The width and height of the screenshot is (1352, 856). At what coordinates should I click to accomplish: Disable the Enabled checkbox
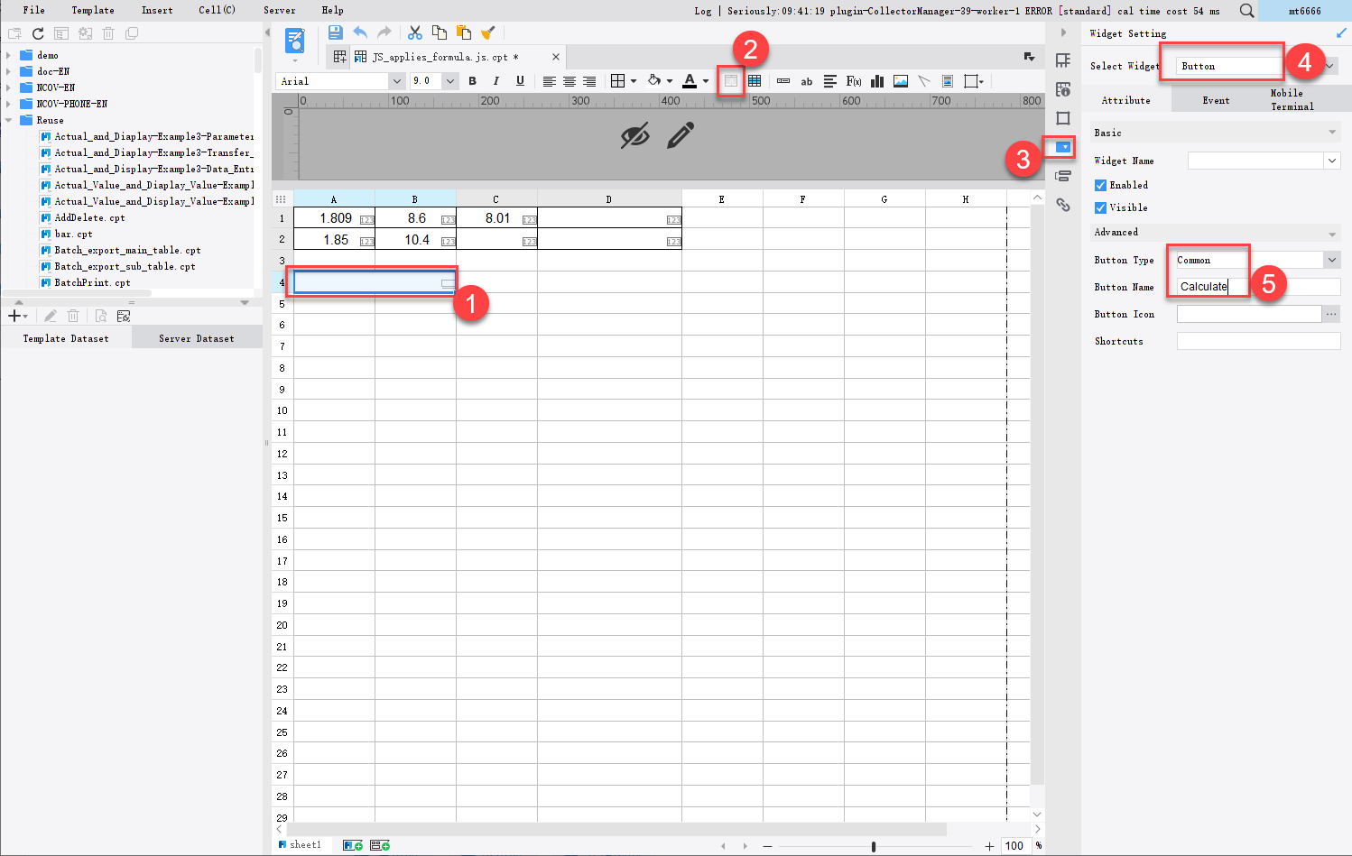tap(1100, 185)
